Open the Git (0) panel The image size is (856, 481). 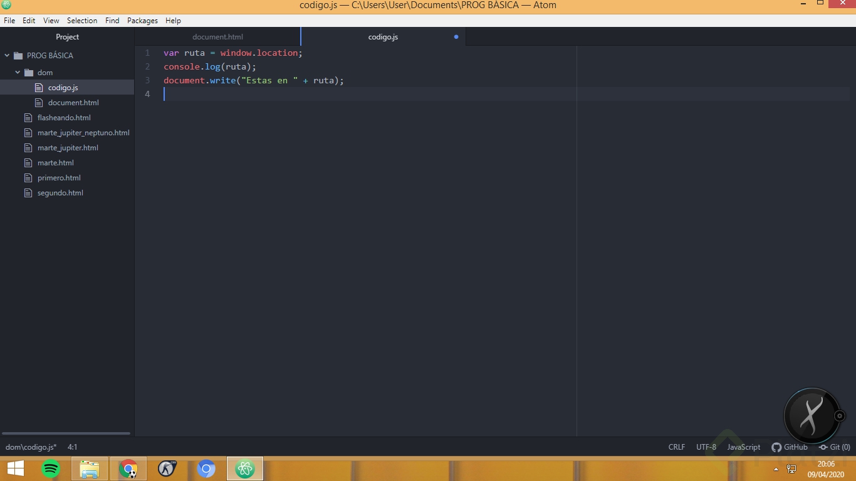coord(835,447)
